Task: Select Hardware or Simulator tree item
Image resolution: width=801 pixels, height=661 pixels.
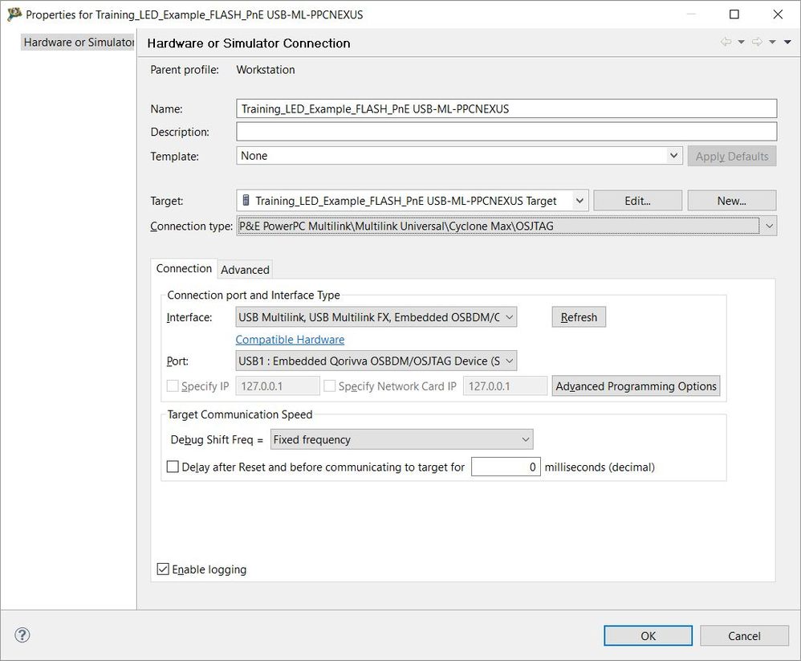Action: [78, 43]
